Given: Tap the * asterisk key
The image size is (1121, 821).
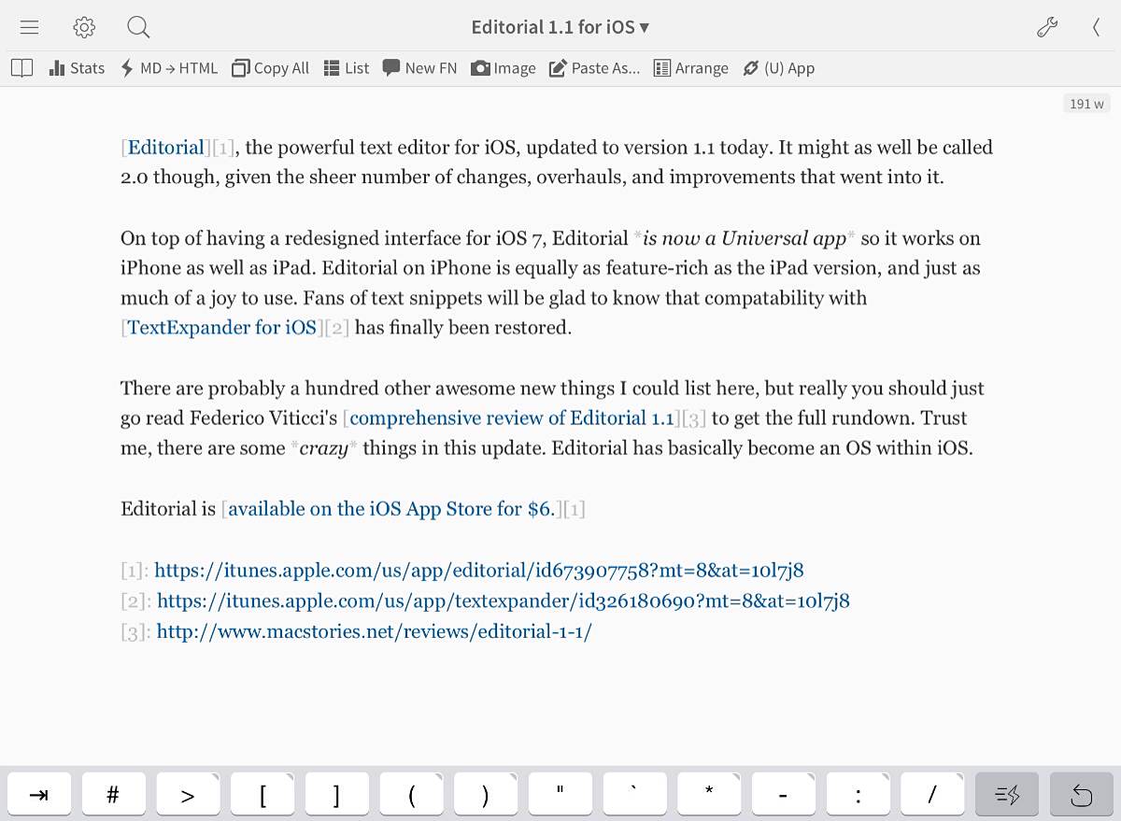Looking at the screenshot, I should [x=709, y=795].
